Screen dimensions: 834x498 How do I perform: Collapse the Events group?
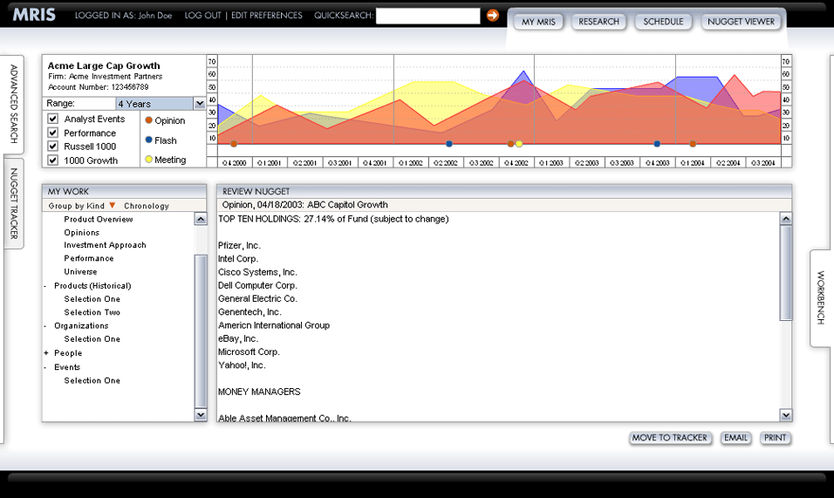click(45, 367)
